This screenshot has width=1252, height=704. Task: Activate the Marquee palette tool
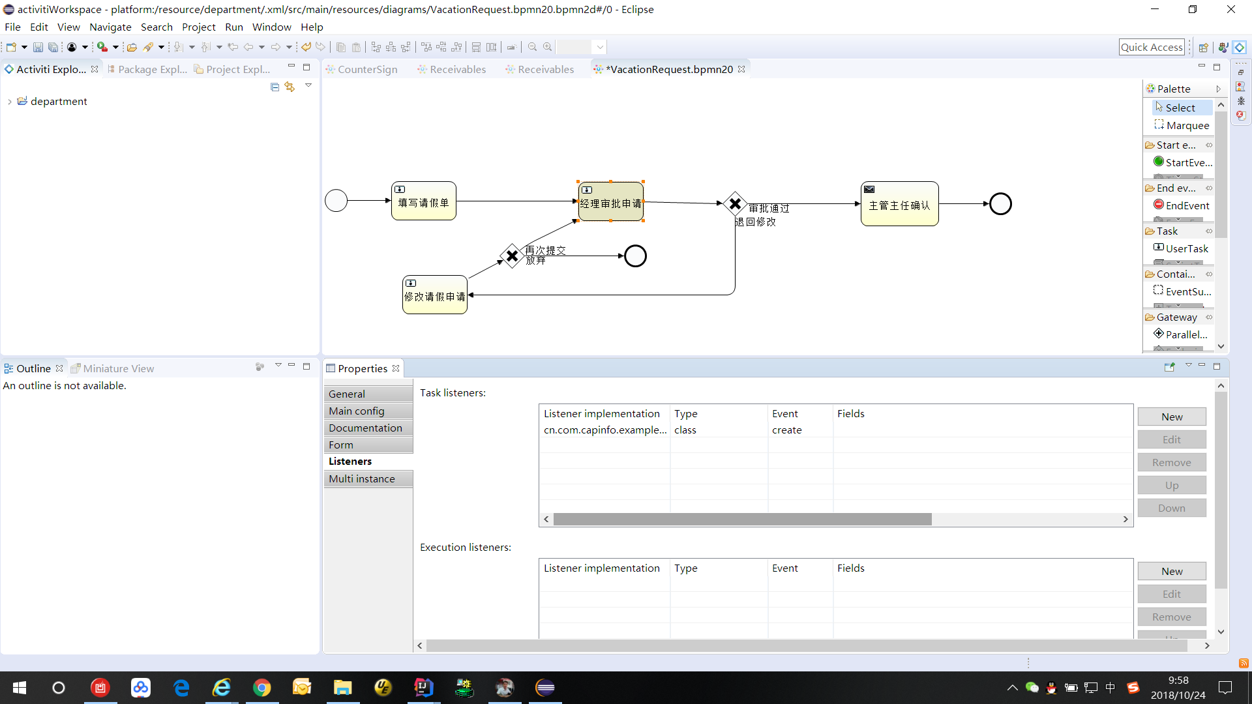[1182, 125]
